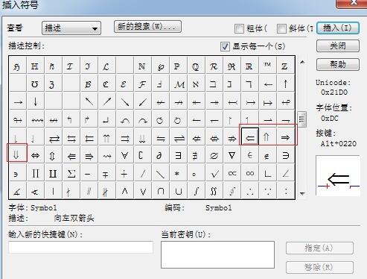This screenshot has width=367, height=279.
Task: Choose the double-struck R ℝ symbol
Action: pyautogui.click(x=250, y=66)
